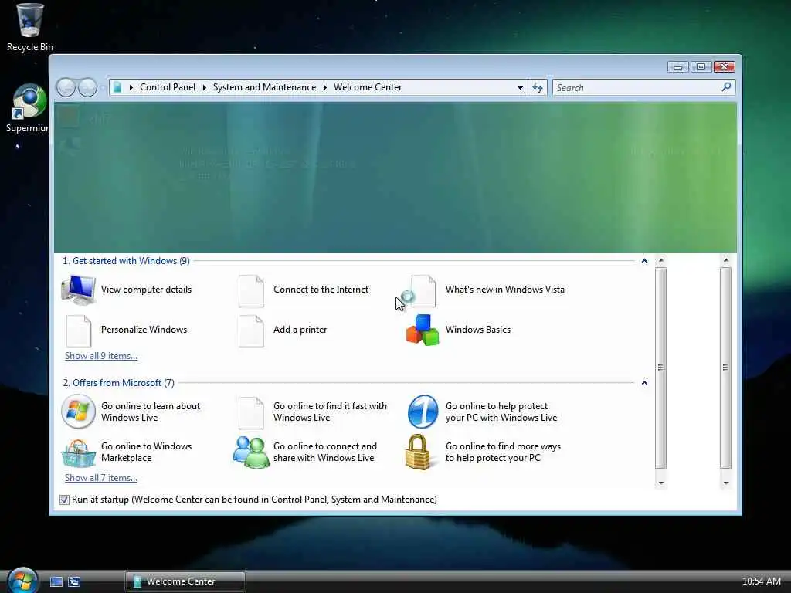Click the outer window scrollbar thumb
This screenshot has height=593, width=791.
(725, 368)
